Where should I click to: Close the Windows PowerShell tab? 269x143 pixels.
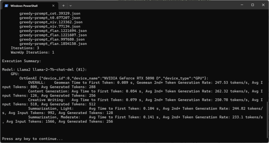tap(54, 5)
